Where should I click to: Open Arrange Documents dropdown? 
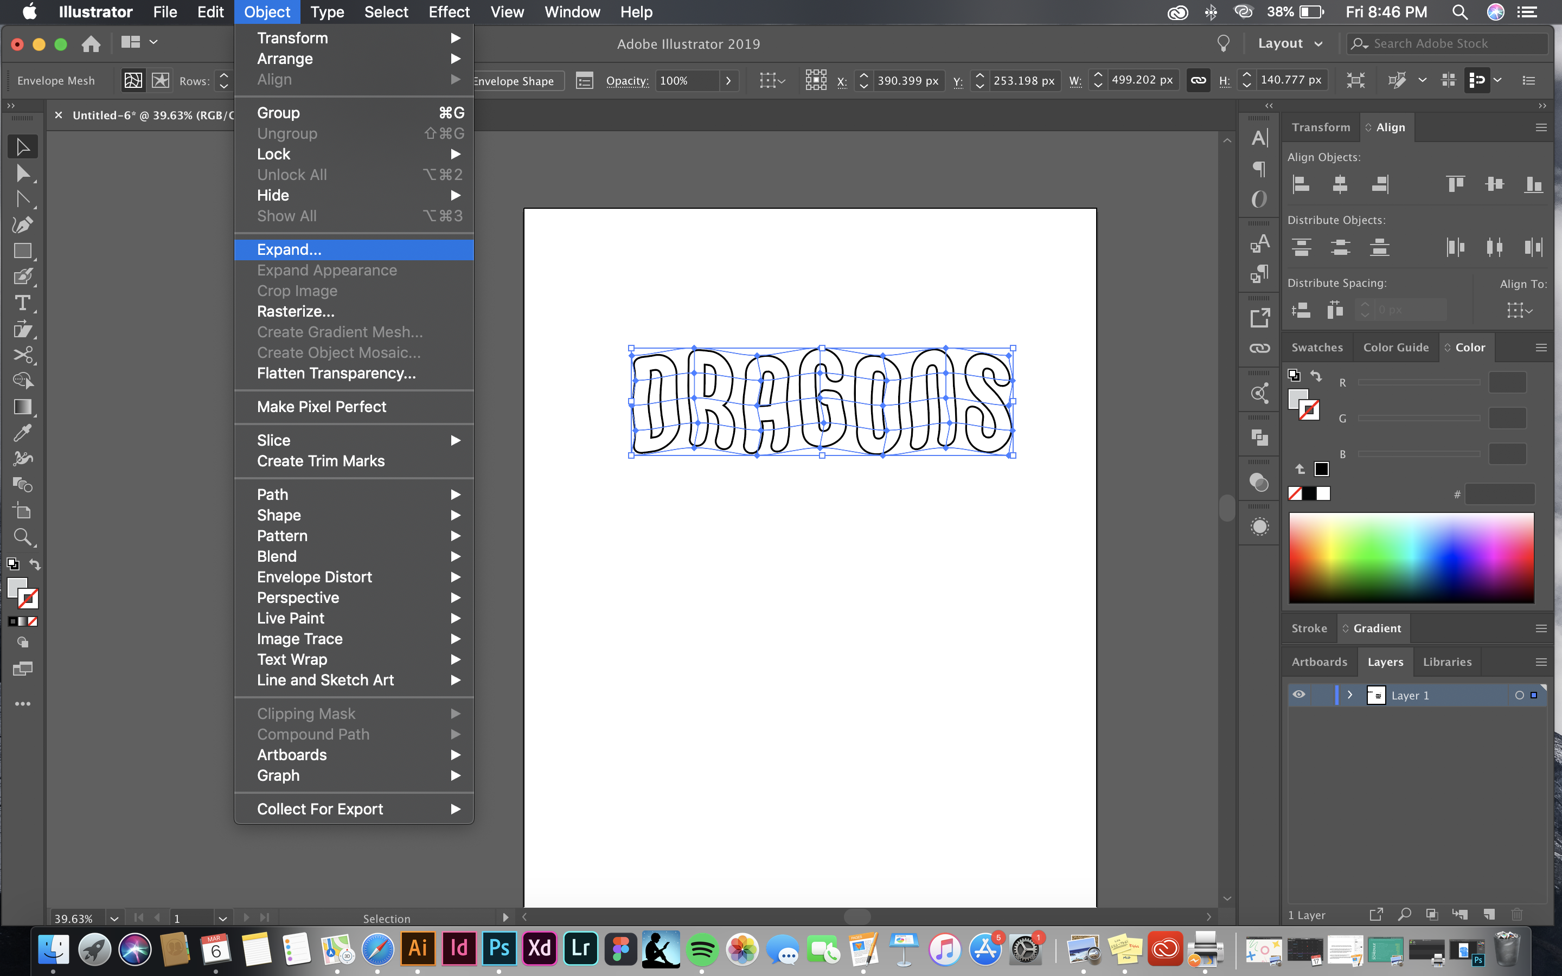(139, 42)
